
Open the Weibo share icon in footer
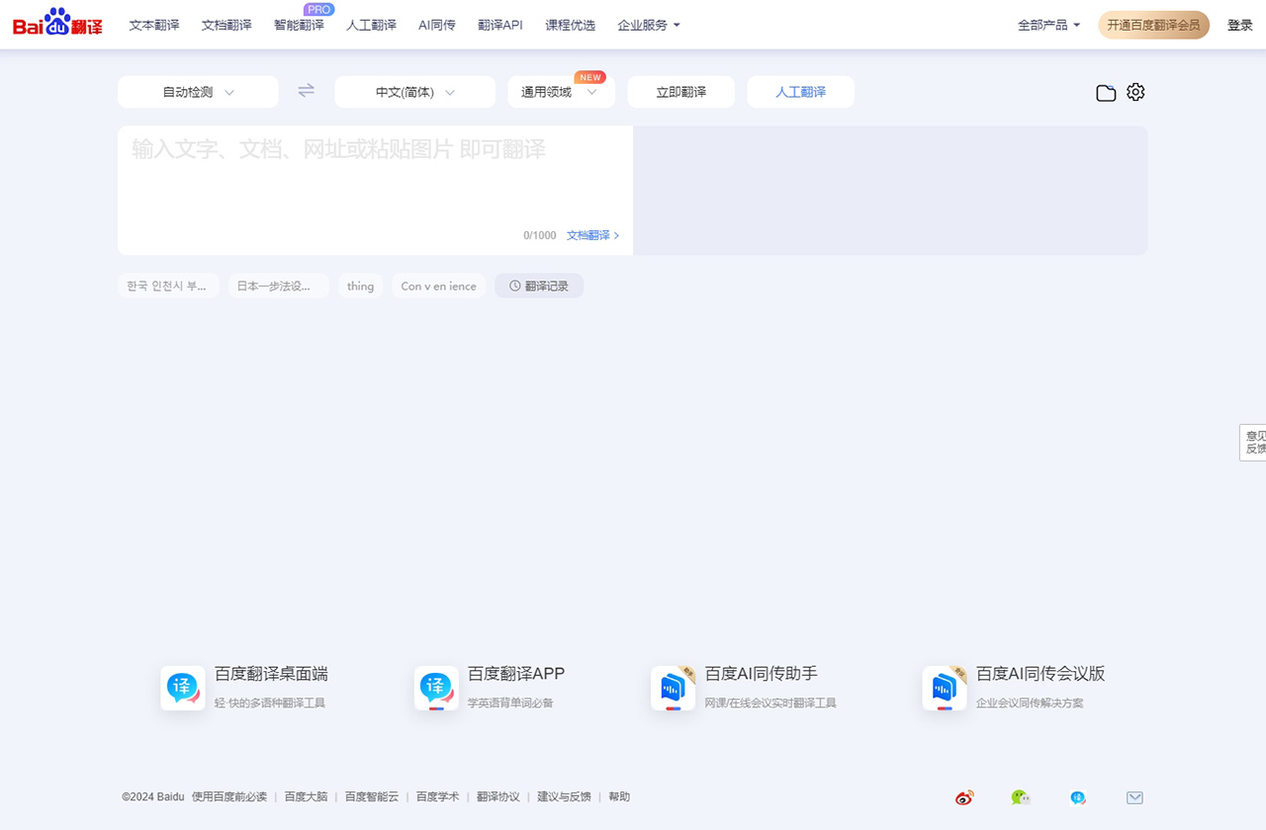point(963,796)
